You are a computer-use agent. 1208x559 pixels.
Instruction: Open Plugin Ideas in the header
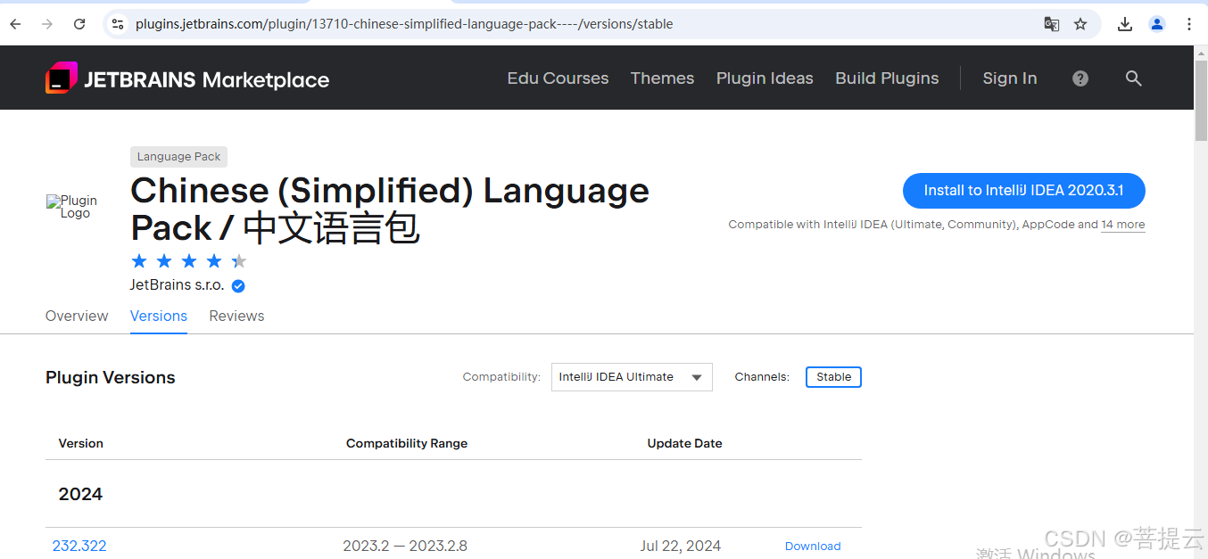click(x=765, y=78)
